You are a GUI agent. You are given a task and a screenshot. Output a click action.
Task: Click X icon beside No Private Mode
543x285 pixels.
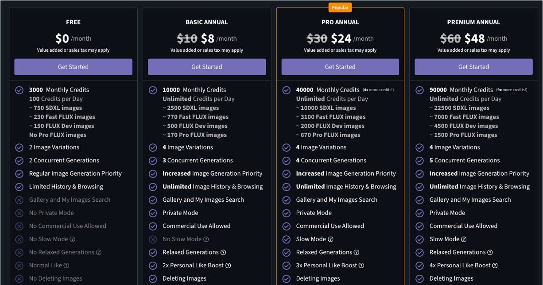click(19, 213)
